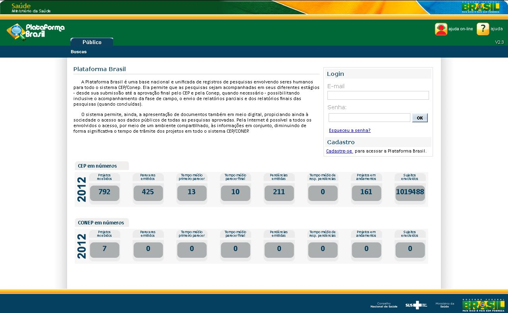Click the CEP Sujeitos envolvidos value 1019488

click(x=410, y=193)
